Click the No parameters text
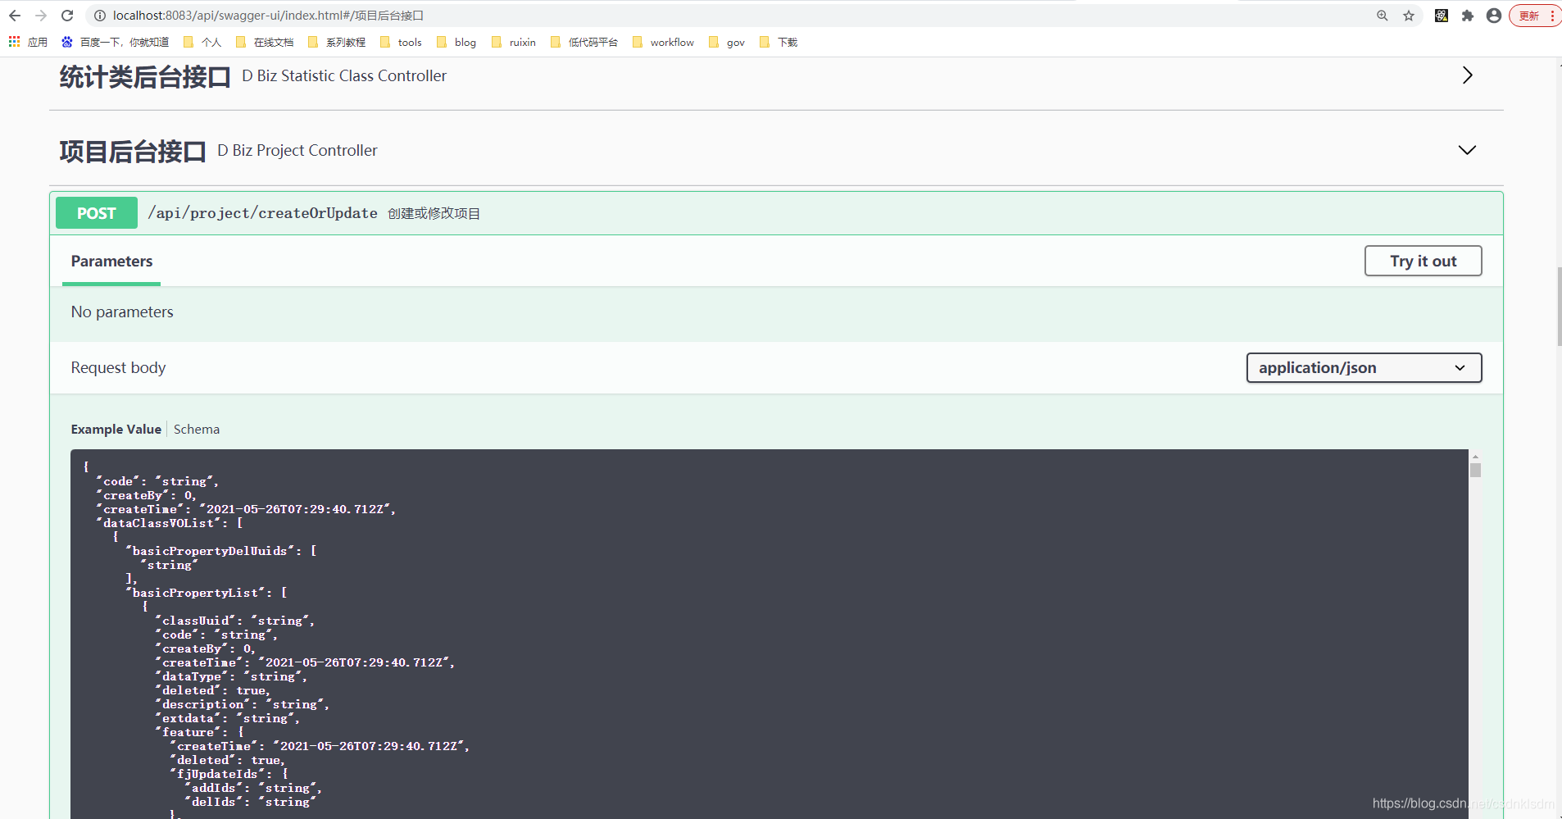Screen dimensions: 1562x819 [122, 312]
